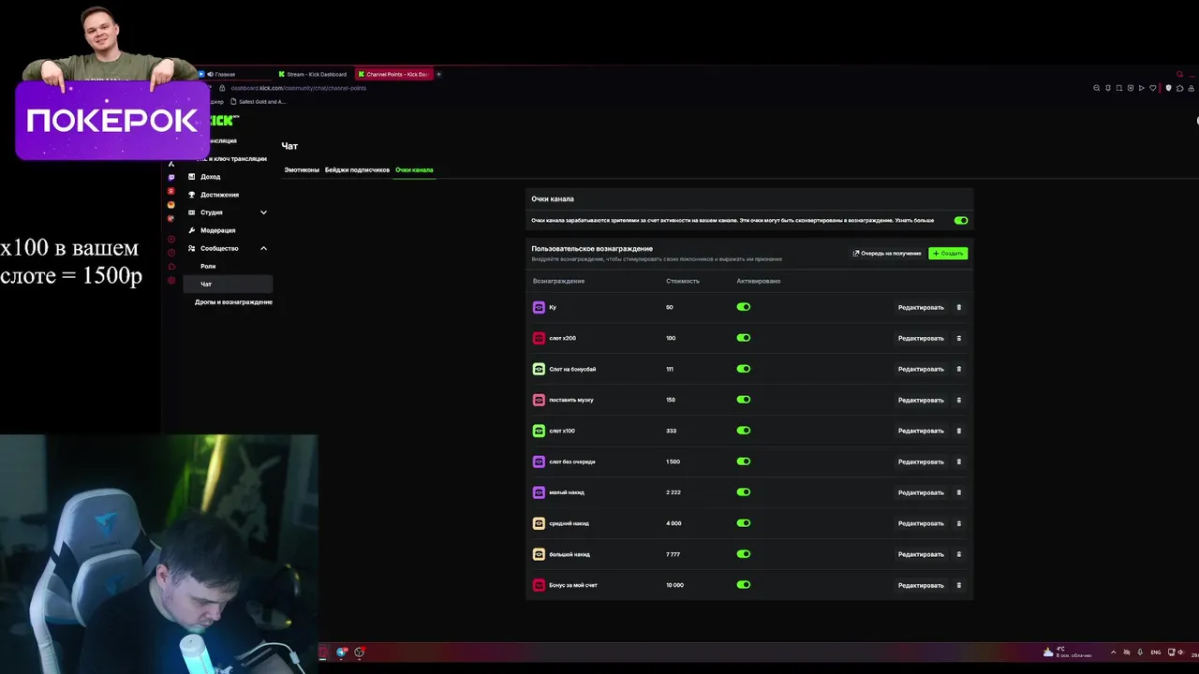Click ENG language indicator in taskbar
The image size is (1199, 674).
(1156, 652)
